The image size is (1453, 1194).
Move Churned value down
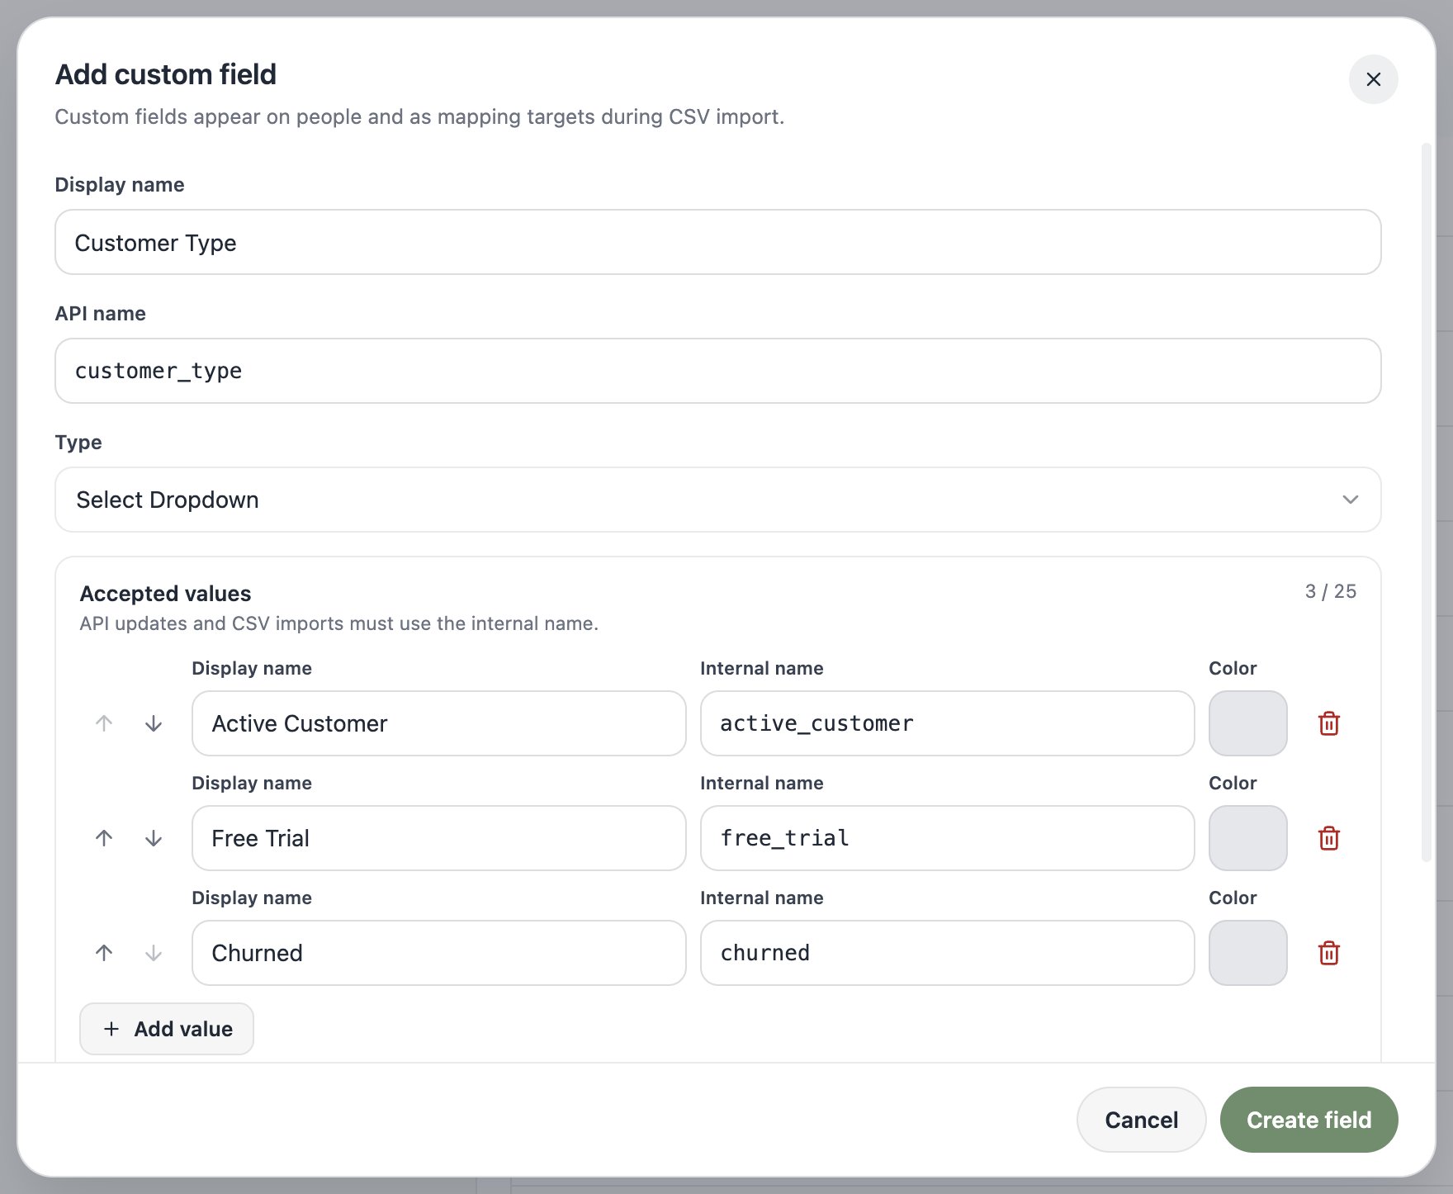click(x=154, y=953)
